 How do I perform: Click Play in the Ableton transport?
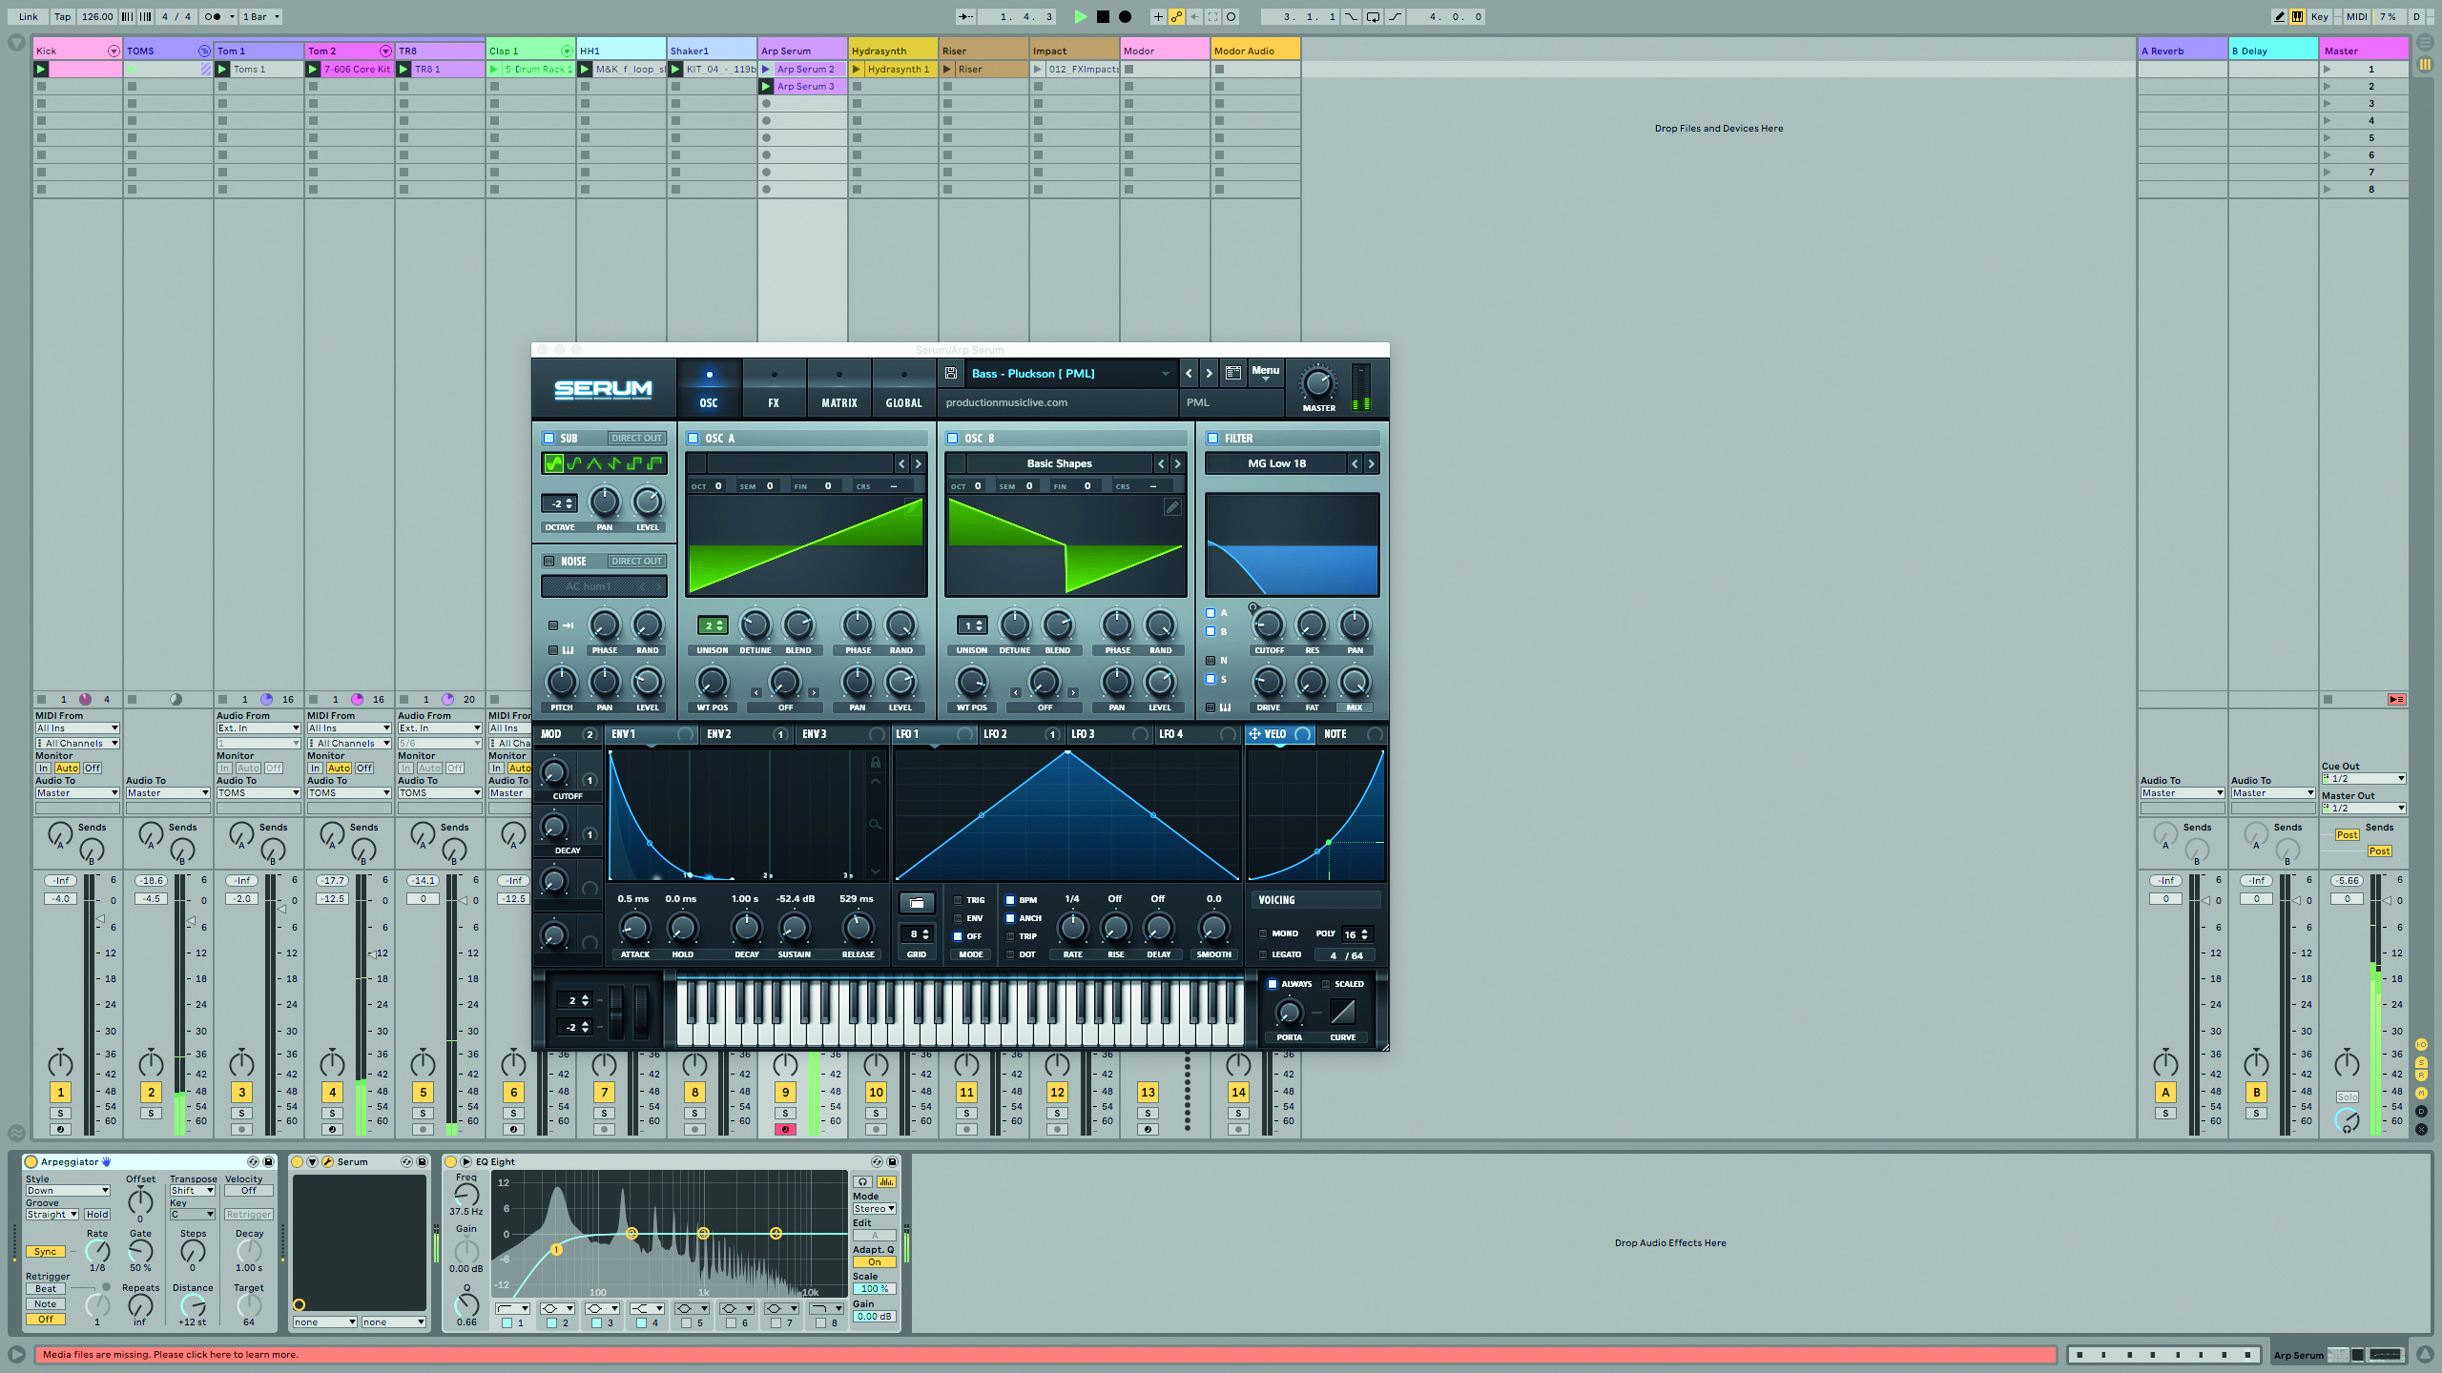click(x=1080, y=16)
